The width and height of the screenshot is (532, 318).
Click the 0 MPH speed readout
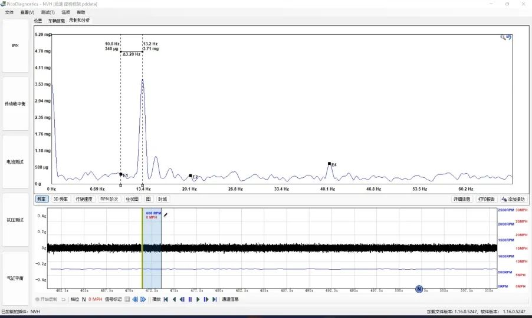pos(96,299)
